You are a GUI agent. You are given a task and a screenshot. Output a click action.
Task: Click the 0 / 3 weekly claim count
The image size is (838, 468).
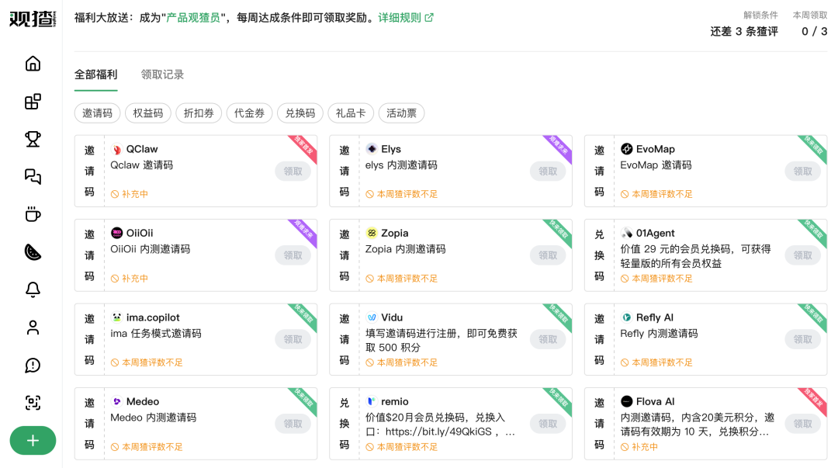tap(814, 32)
